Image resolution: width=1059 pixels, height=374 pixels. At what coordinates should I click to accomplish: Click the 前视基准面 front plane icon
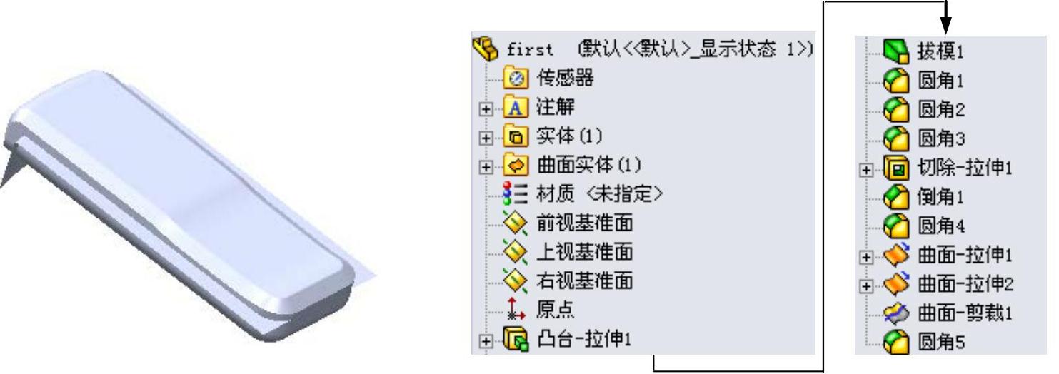[513, 223]
